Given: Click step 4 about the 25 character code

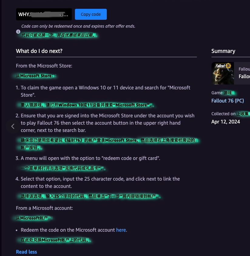Looking at the screenshot, I should pyautogui.click(x=98, y=182).
